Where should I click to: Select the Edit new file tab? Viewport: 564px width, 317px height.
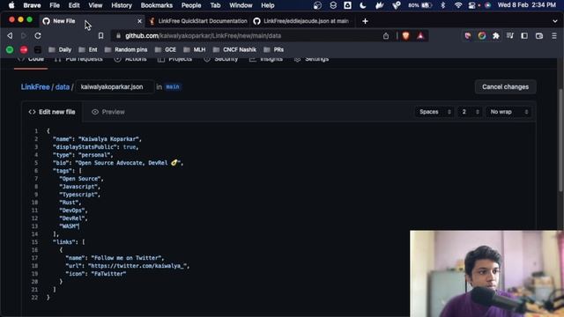pos(52,112)
